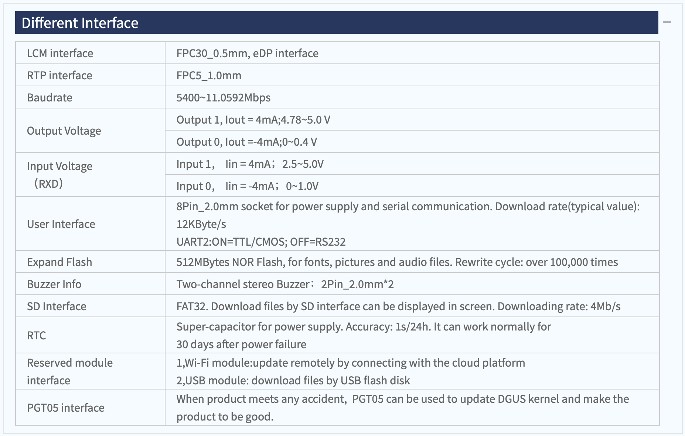Click the product to be good text
Image resolution: width=685 pixels, height=436 pixels.
225,416
